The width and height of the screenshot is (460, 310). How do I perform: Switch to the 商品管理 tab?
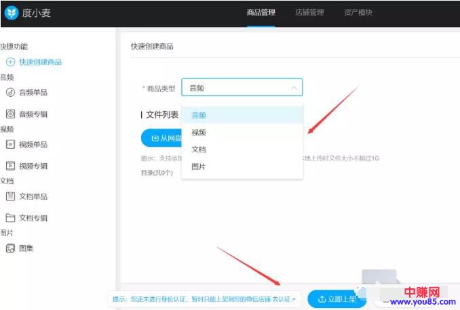tap(261, 13)
